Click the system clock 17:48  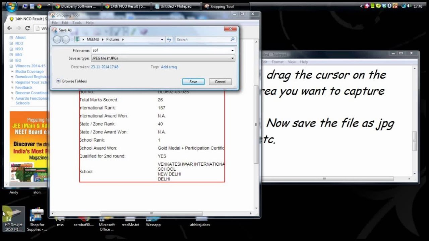click(x=418, y=6)
